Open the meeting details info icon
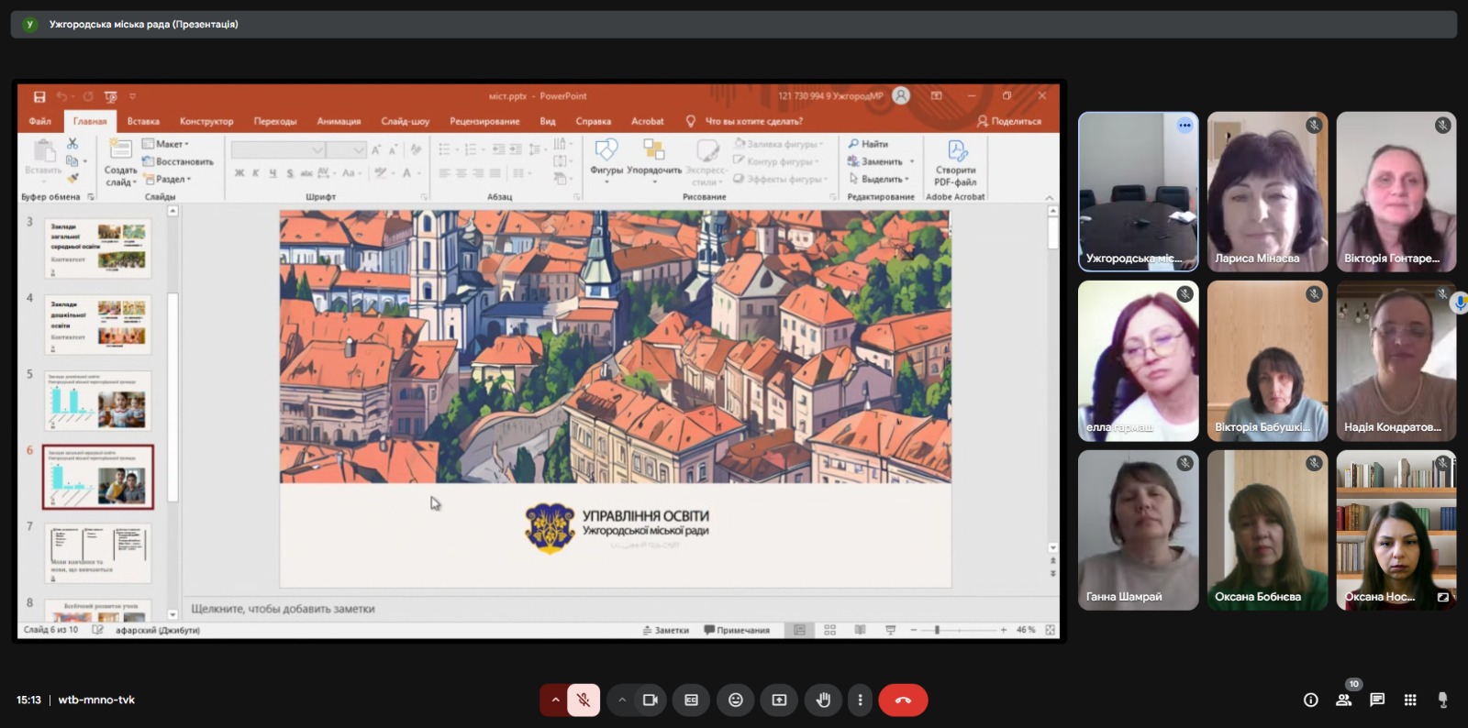1468x728 pixels. pyautogui.click(x=1310, y=700)
